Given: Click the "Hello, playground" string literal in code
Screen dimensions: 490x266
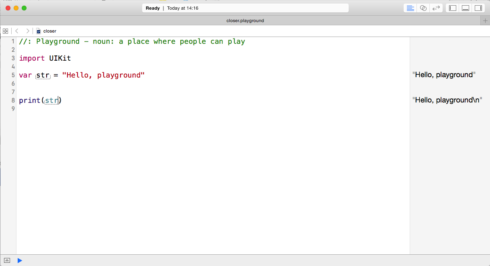Looking at the screenshot, I should coord(103,75).
